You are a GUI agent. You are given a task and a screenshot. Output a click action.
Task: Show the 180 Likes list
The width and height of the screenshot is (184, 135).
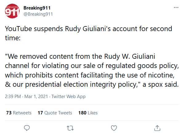pos(88,113)
